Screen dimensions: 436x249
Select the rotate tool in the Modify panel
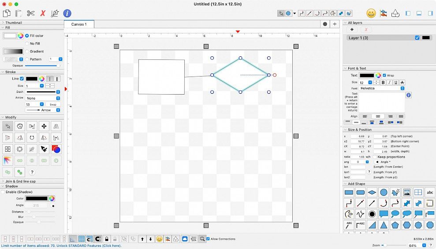(32, 138)
